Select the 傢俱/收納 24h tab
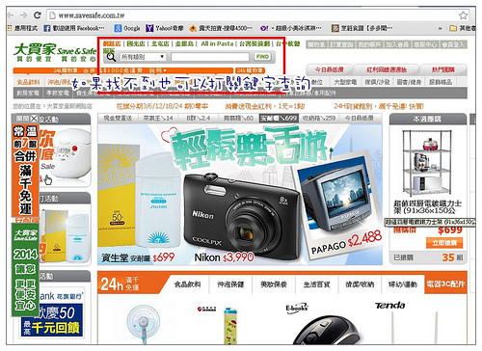 pyautogui.click(x=360, y=284)
